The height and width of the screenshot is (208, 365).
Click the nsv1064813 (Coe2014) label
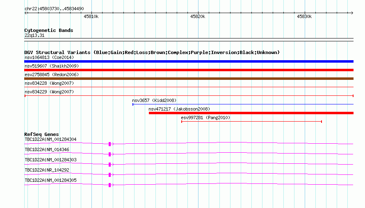click(x=49, y=57)
